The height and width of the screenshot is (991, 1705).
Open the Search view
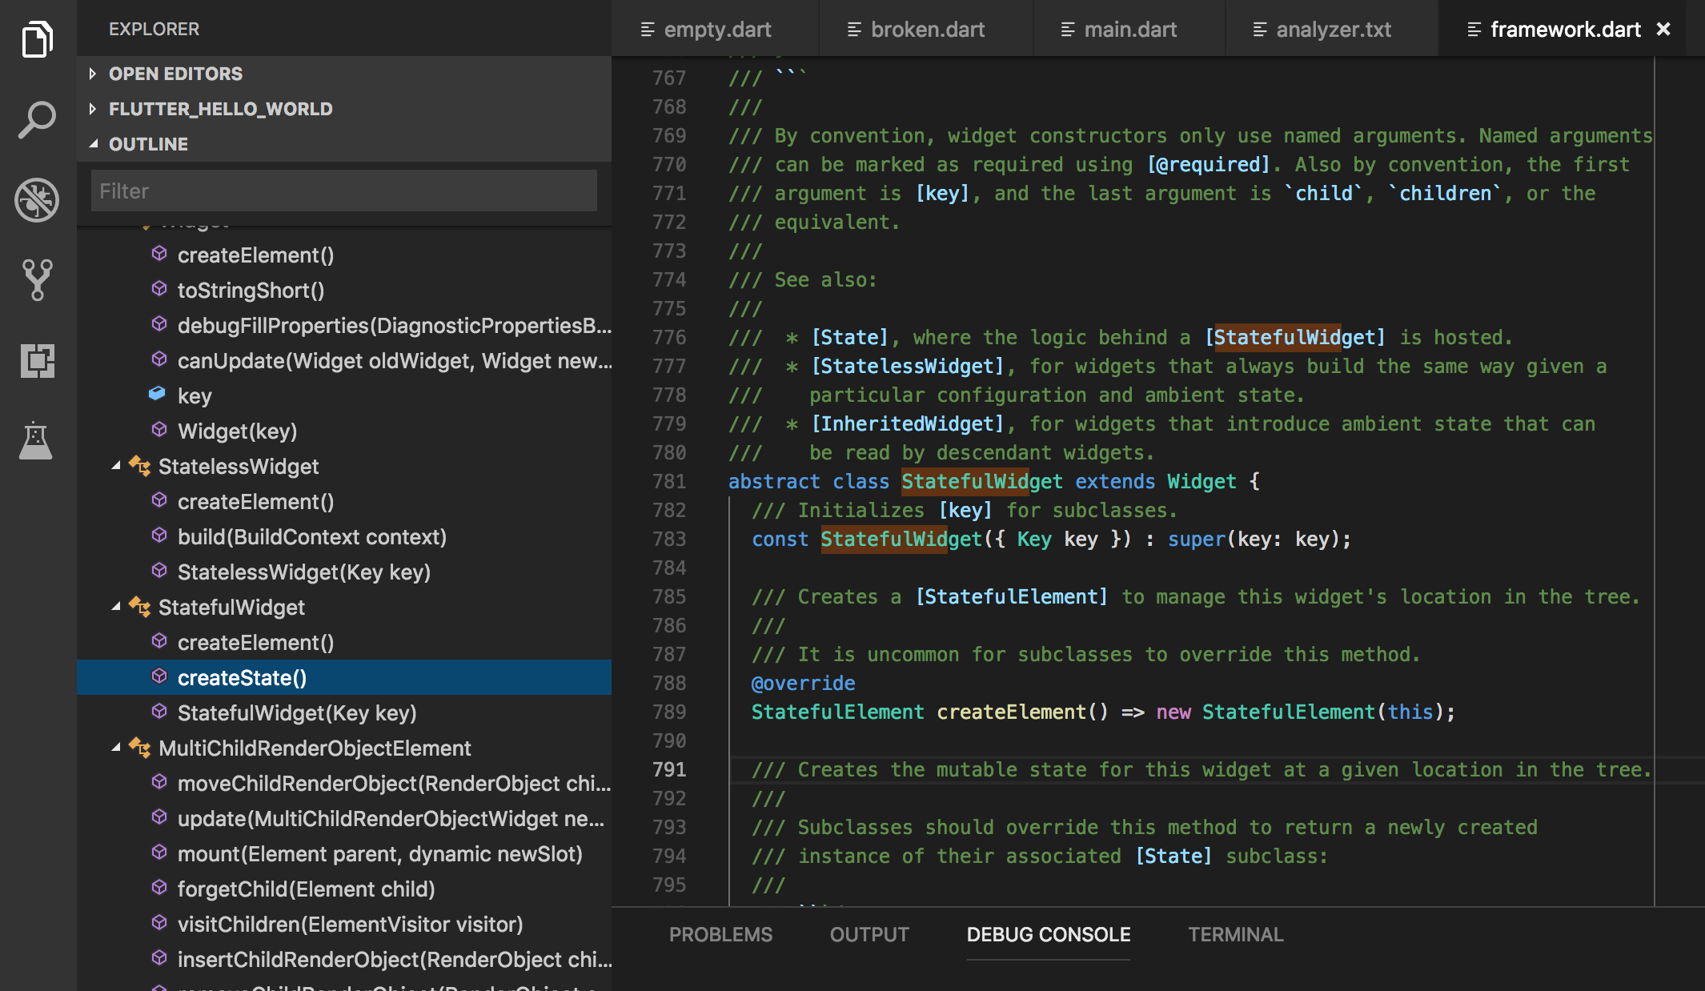pos(38,120)
